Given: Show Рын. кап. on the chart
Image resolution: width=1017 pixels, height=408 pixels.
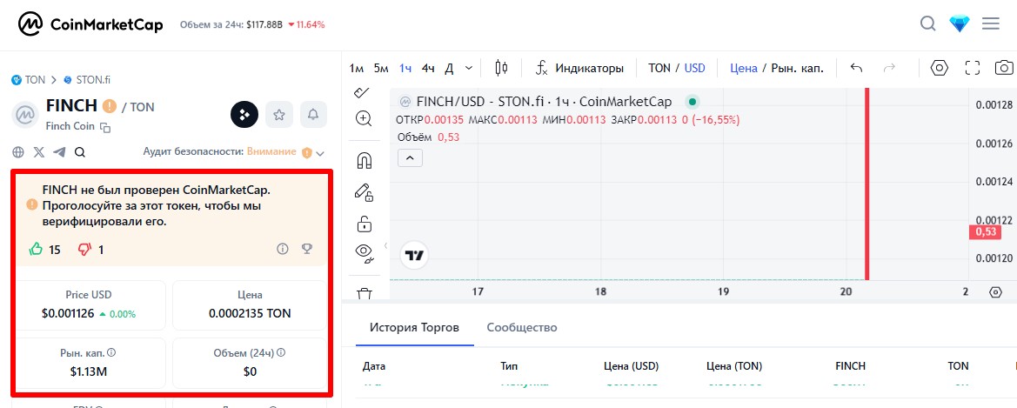Looking at the screenshot, I should (797, 68).
